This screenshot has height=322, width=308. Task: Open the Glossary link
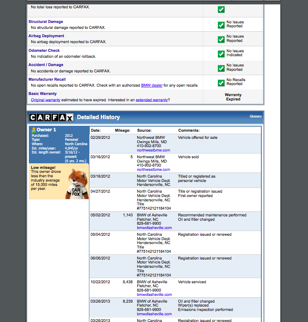[255, 117]
